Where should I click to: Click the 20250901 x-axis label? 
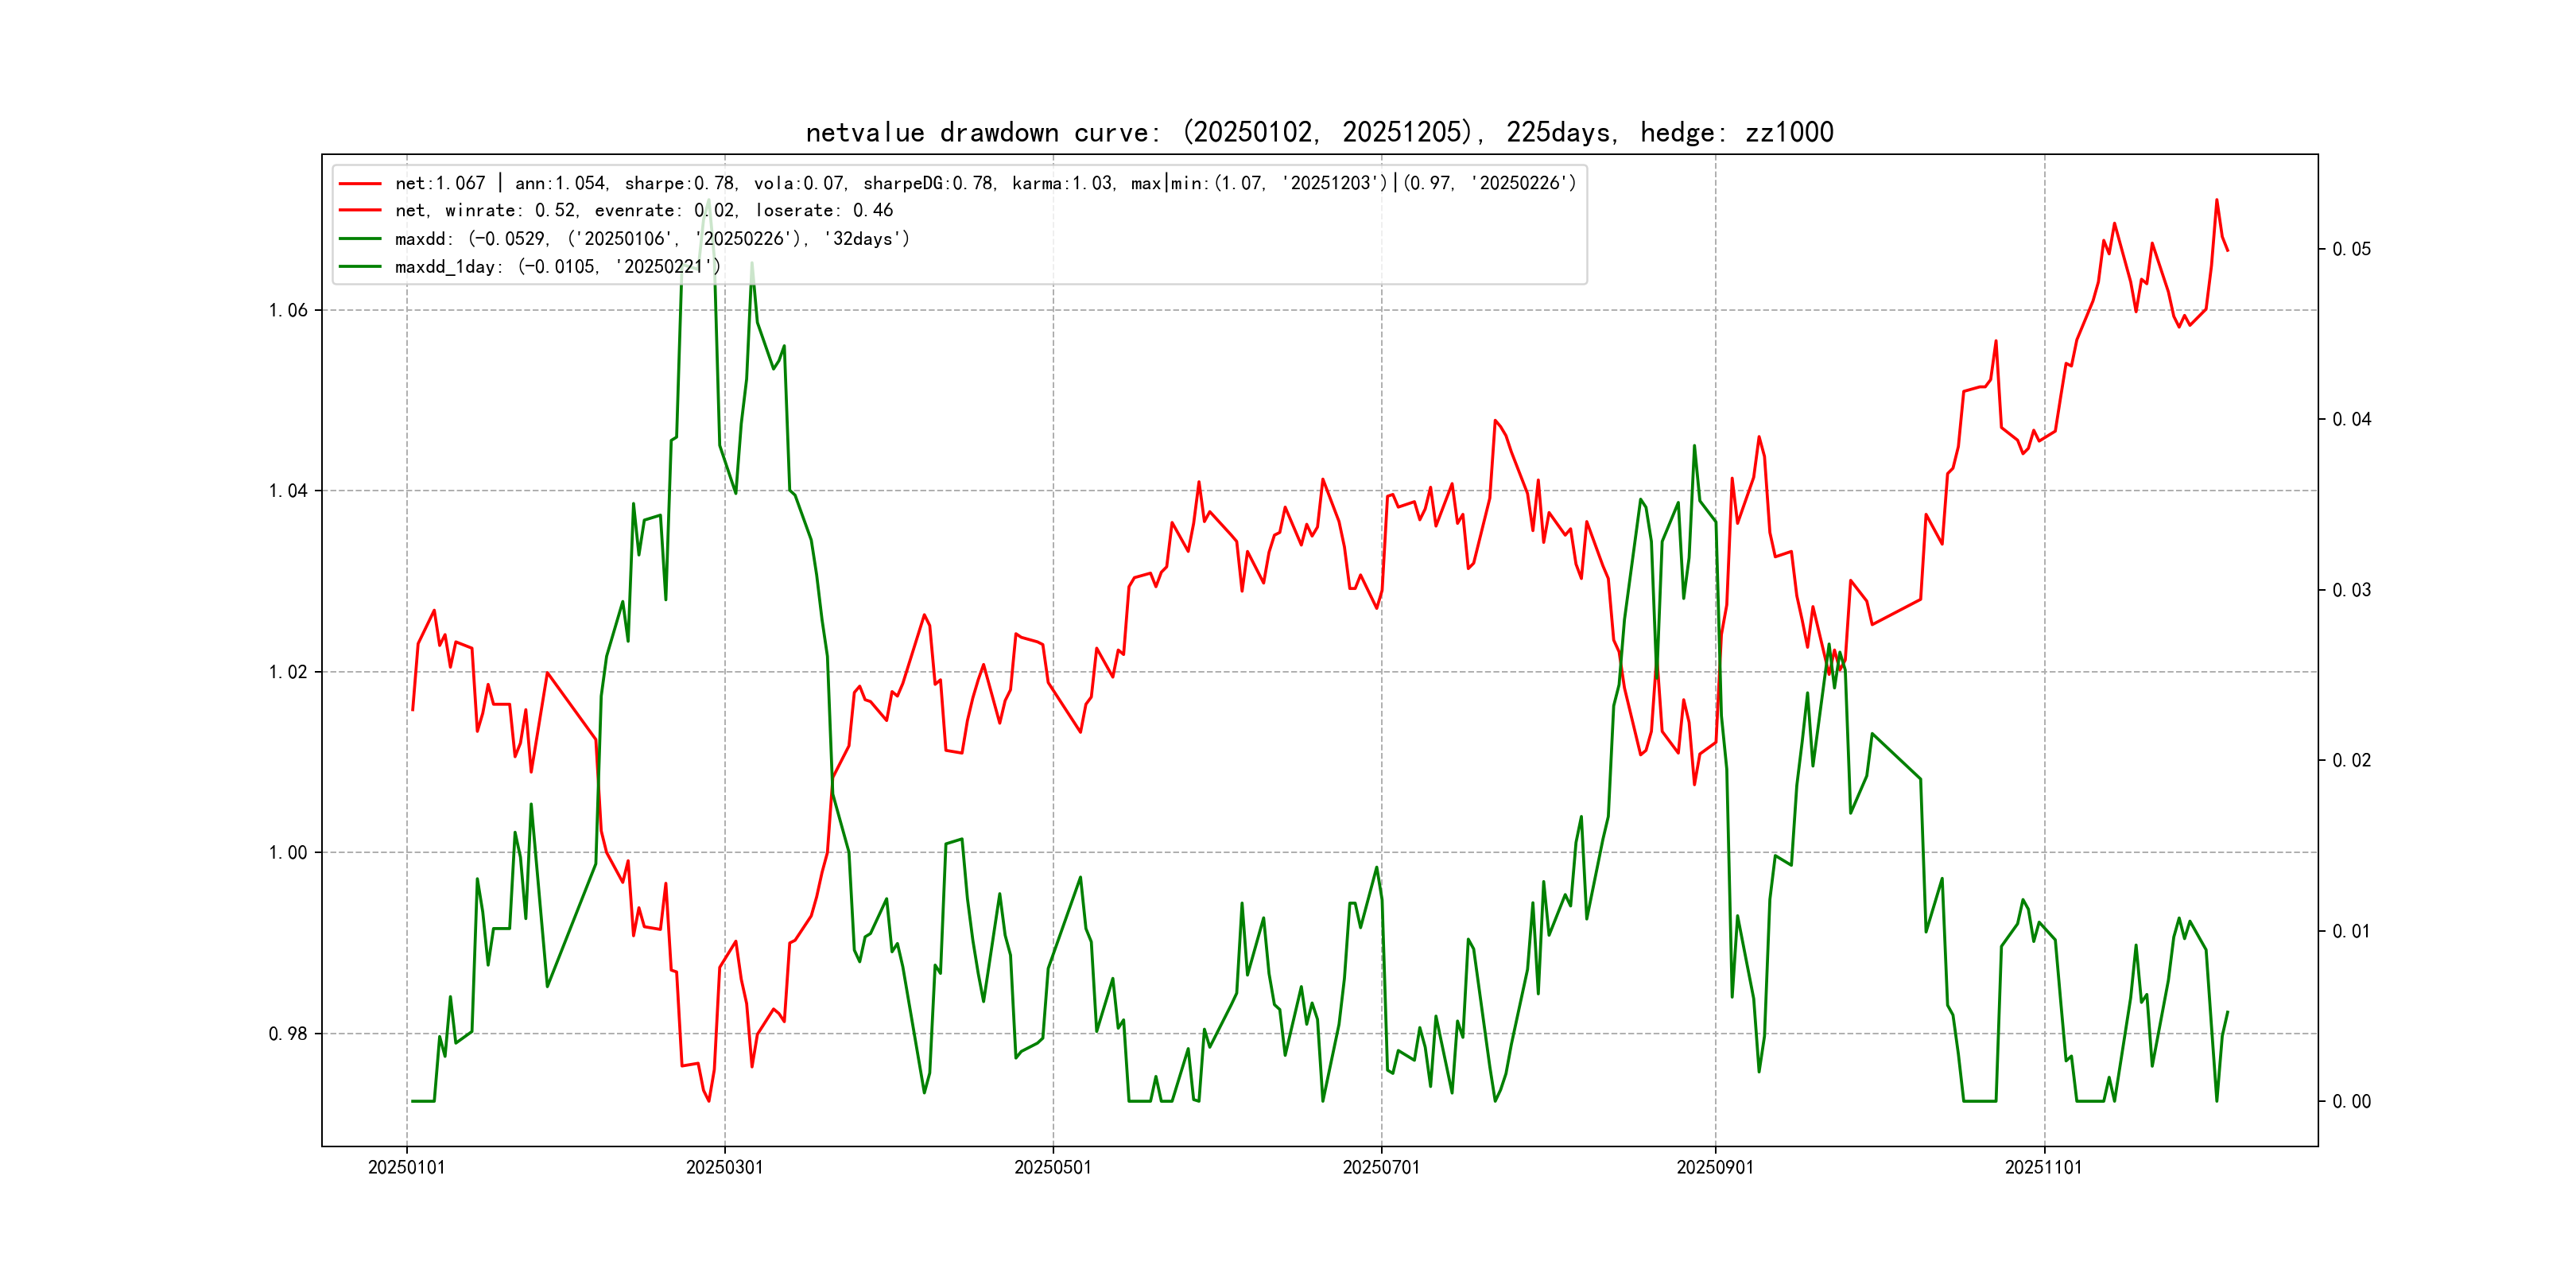point(1715,1168)
